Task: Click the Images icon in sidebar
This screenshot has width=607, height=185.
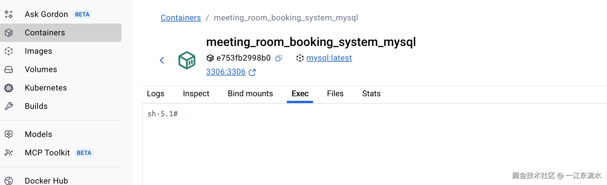Action: pos(9,51)
